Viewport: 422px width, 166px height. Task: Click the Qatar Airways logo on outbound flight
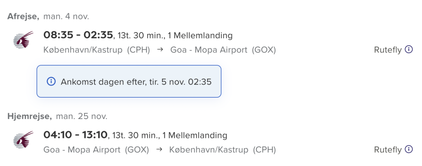pos(23,40)
